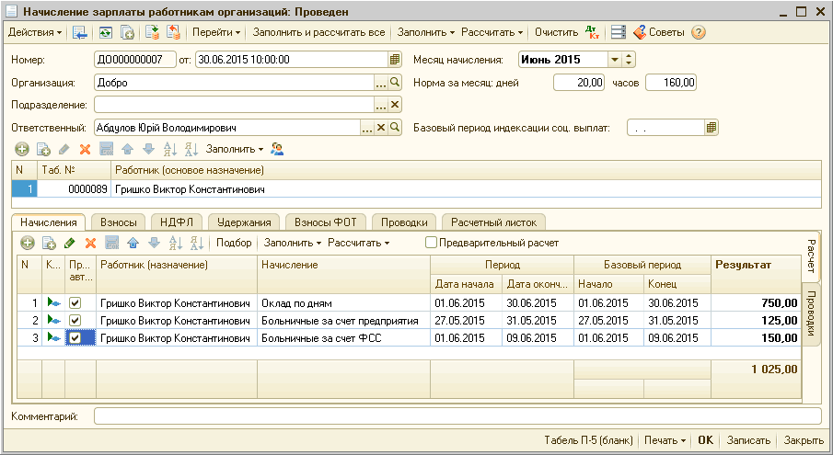Click the Комментарий input field
The width and height of the screenshot is (833, 455).
[458, 416]
